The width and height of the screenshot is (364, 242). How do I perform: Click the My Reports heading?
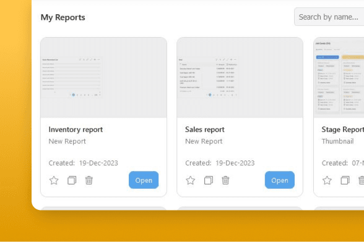[63, 17]
